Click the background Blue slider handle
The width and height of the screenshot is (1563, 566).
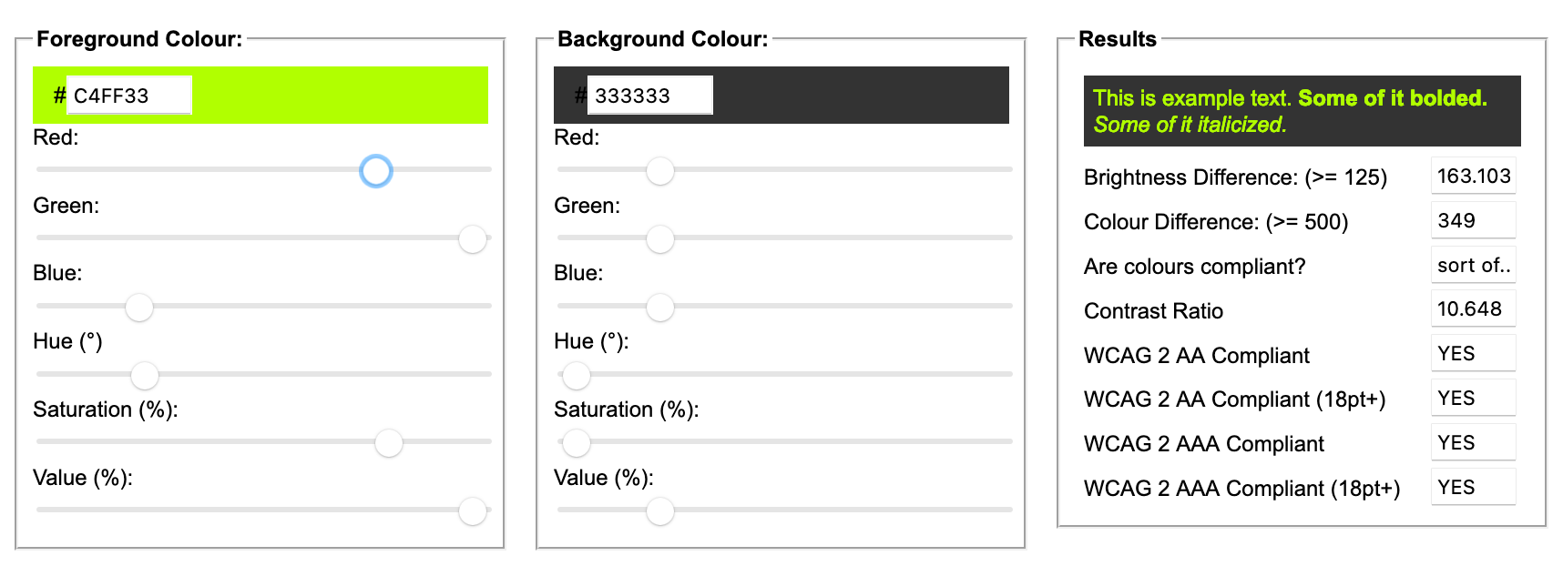click(659, 307)
